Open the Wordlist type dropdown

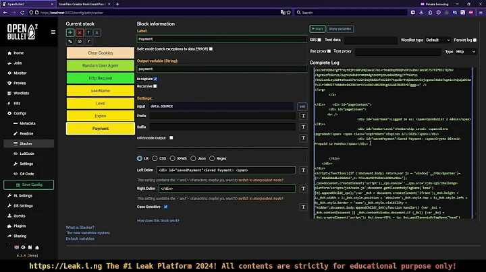coord(437,40)
